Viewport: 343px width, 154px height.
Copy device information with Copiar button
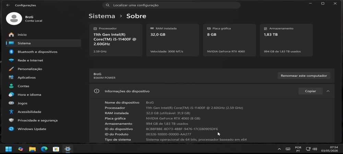tap(310, 91)
